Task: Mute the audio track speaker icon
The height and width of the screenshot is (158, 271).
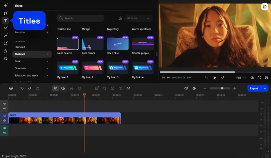Action: [5, 128]
